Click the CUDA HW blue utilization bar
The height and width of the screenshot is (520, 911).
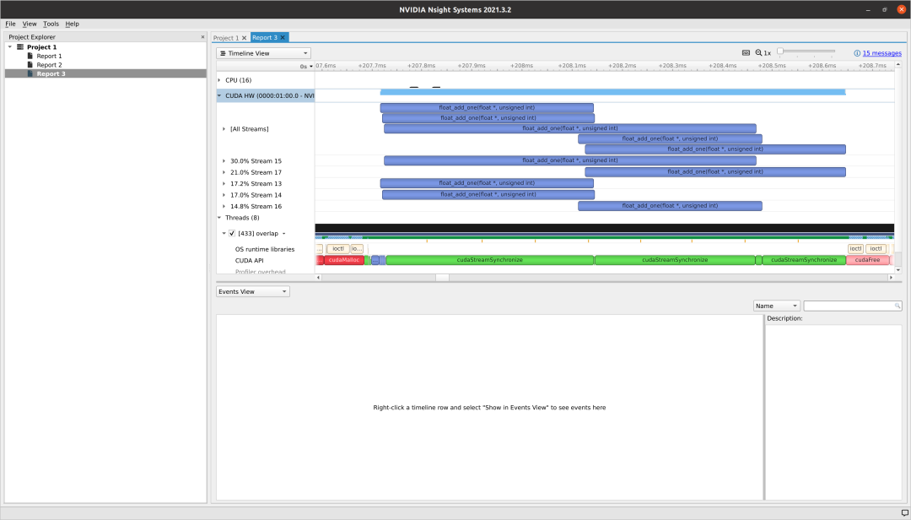point(613,92)
